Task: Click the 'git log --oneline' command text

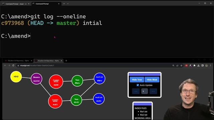Action: click(58, 17)
